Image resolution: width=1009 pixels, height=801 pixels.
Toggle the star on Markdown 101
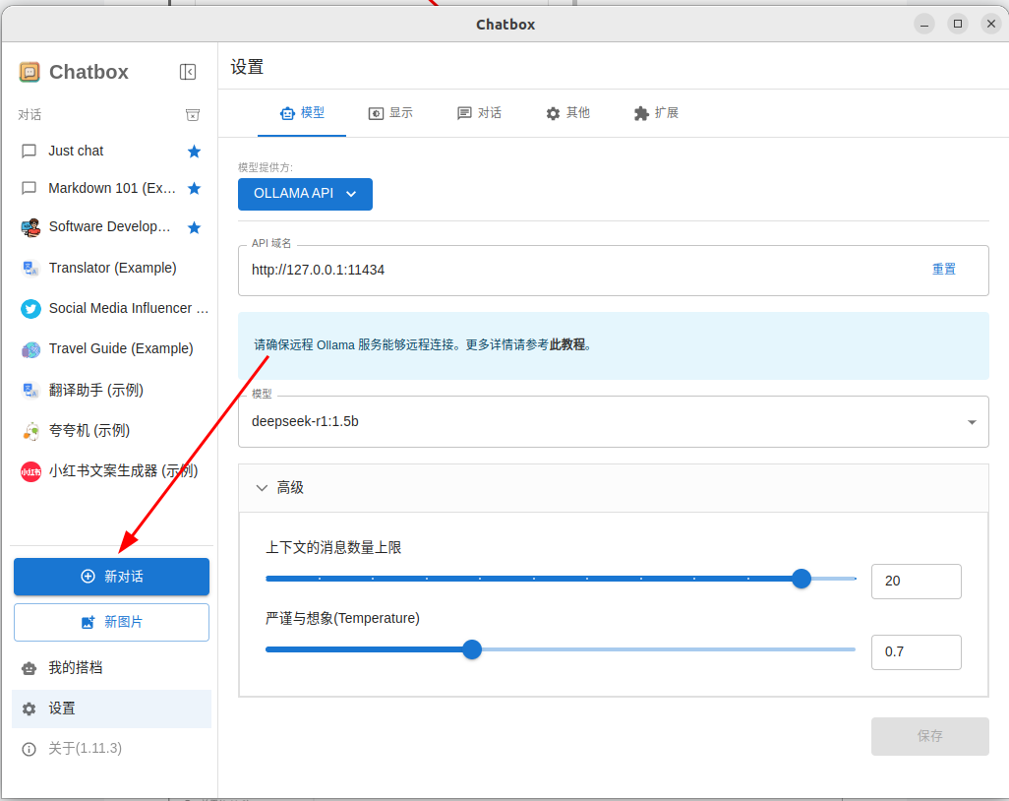click(x=194, y=188)
